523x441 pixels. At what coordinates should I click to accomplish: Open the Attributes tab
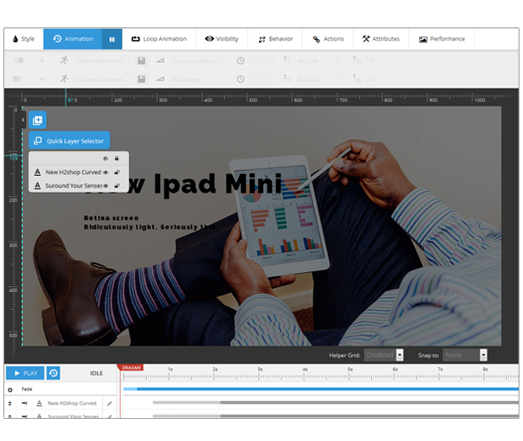click(381, 39)
